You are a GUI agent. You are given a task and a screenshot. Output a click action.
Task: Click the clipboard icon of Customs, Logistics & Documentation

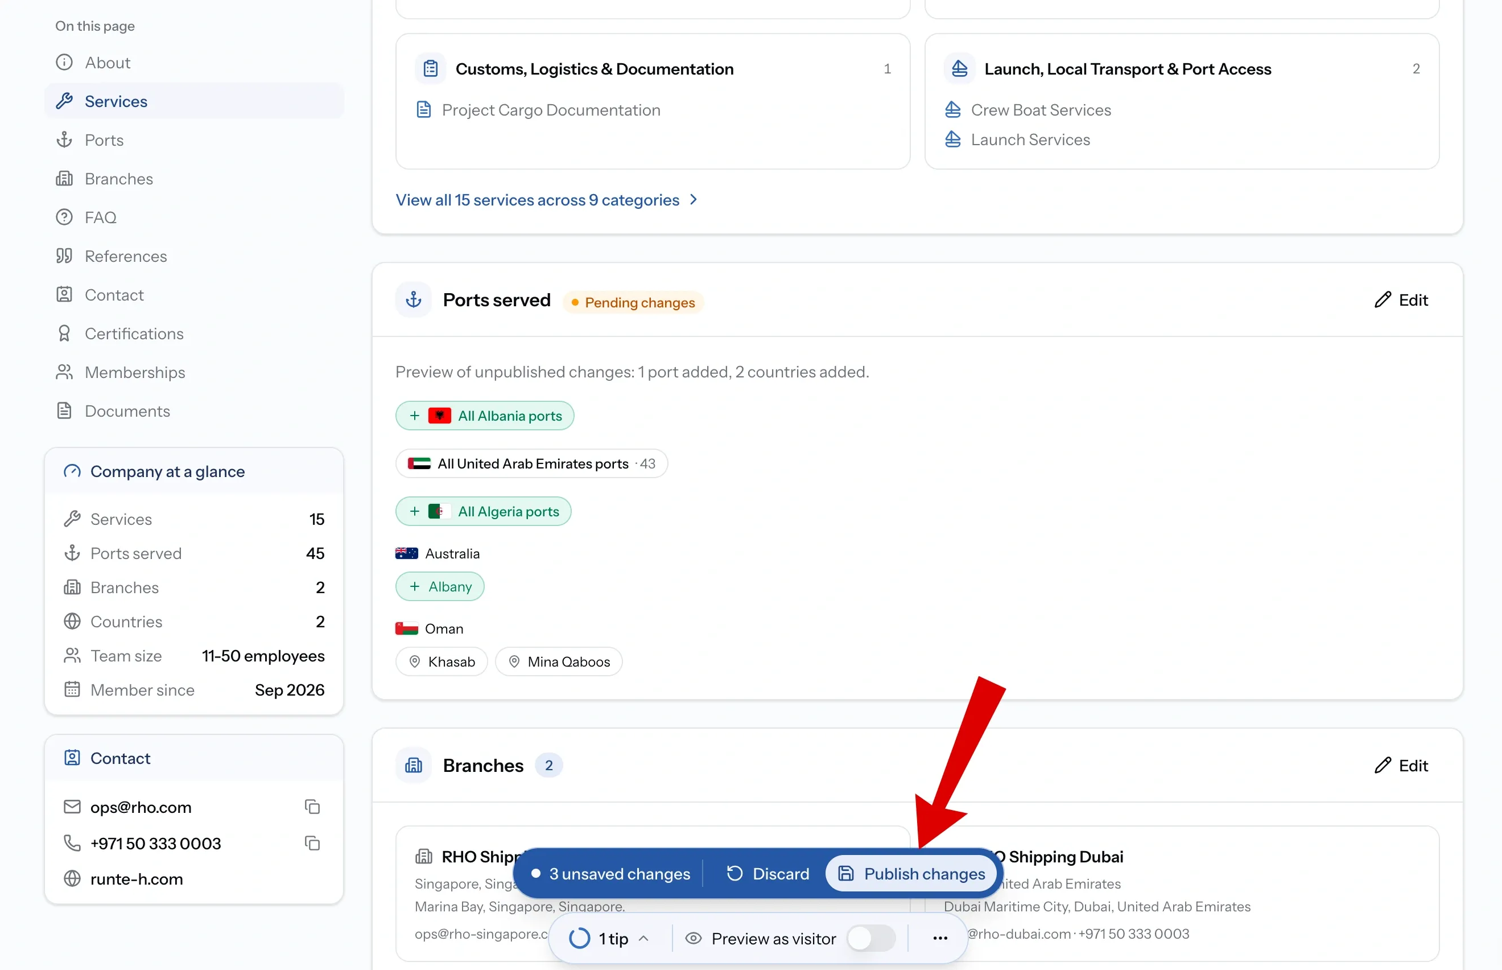pos(431,69)
